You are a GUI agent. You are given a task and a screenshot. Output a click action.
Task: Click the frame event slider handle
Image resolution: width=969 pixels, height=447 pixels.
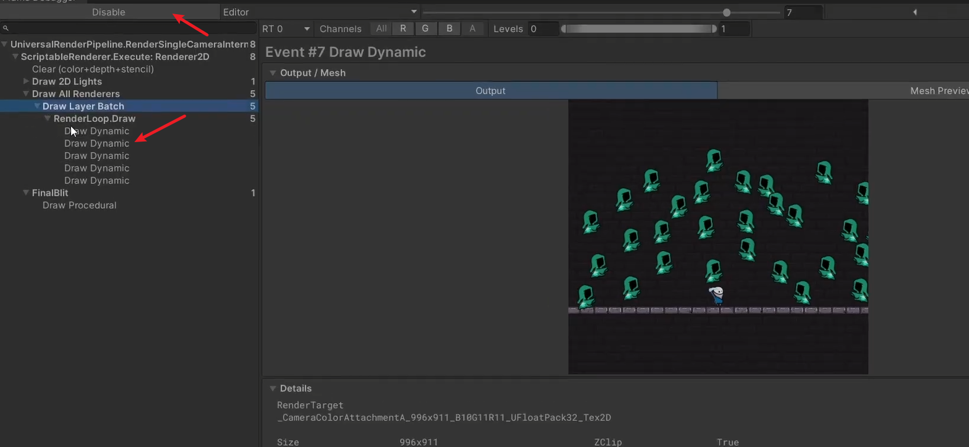[726, 12]
